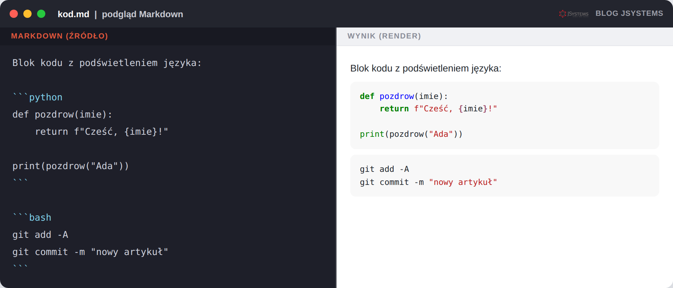
Task: Select the kod.md file title
Action: tap(73, 14)
